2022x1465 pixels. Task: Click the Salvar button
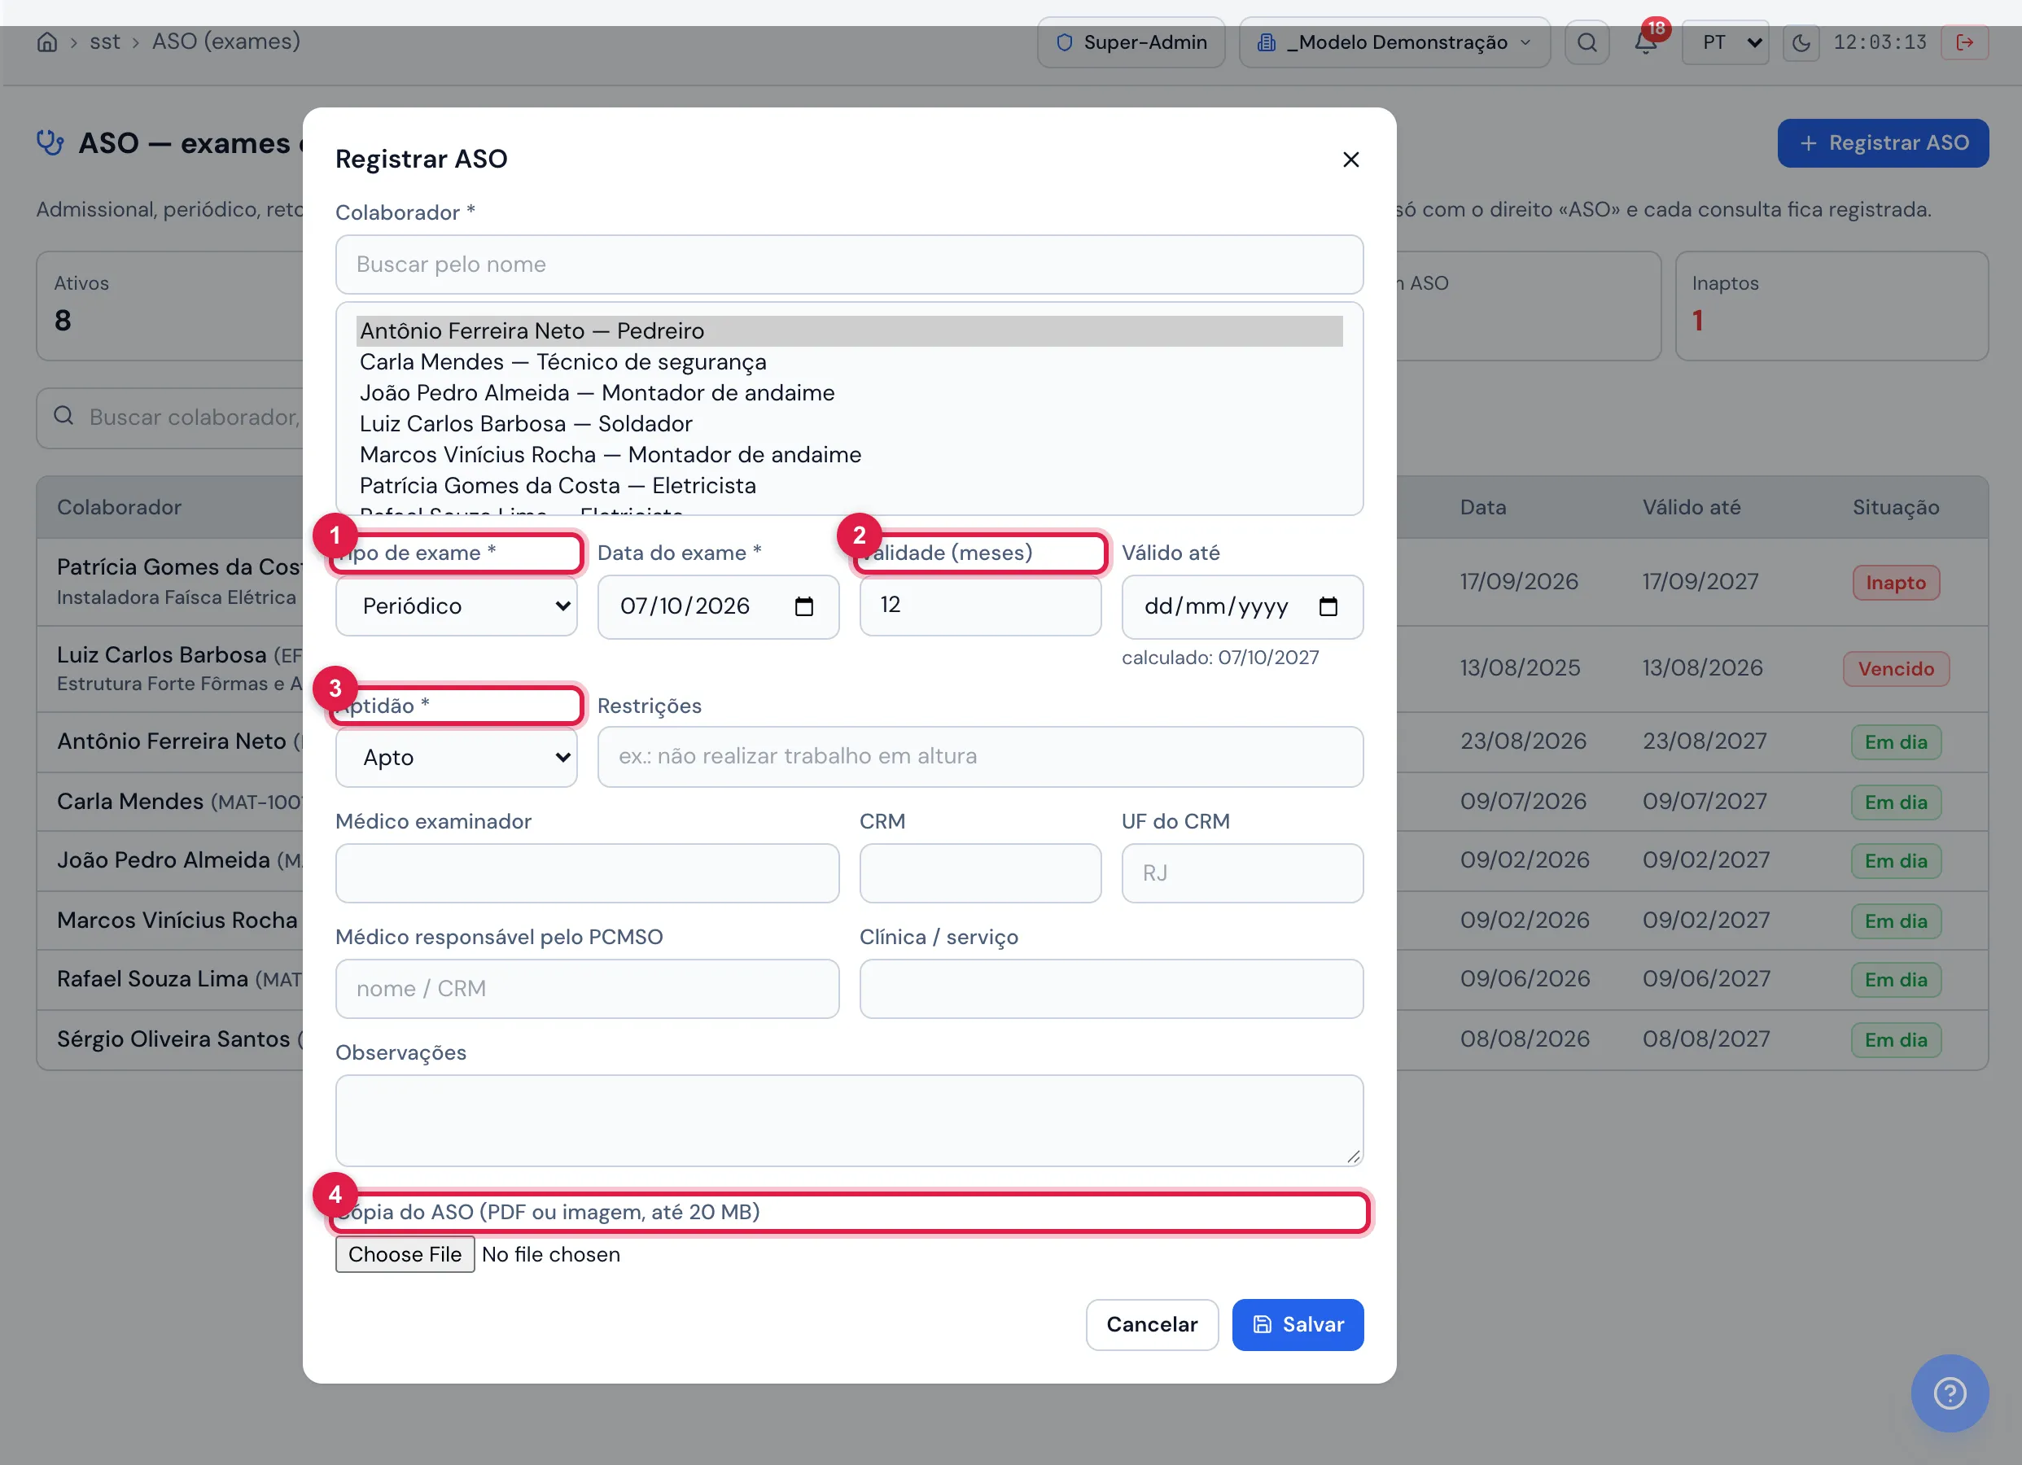pos(1298,1325)
